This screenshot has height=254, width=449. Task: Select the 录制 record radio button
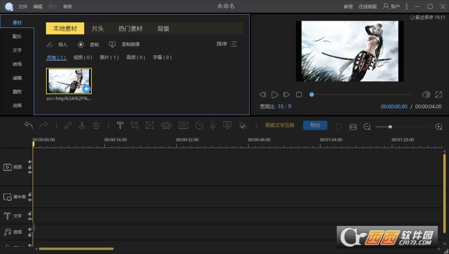click(81, 44)
